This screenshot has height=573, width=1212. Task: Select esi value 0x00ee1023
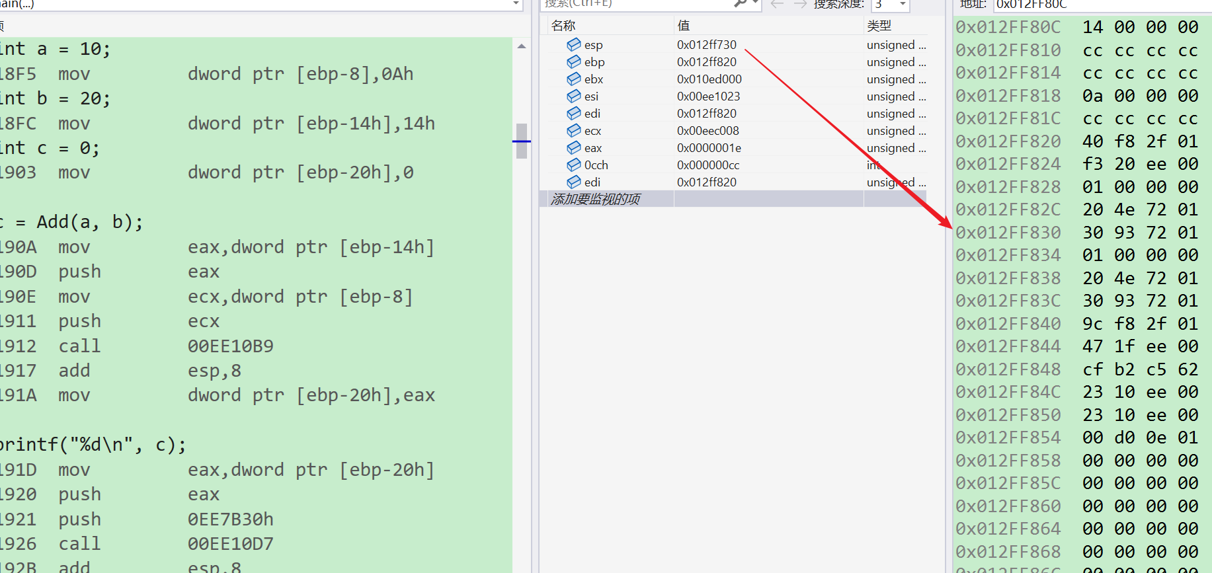(708, 96)
